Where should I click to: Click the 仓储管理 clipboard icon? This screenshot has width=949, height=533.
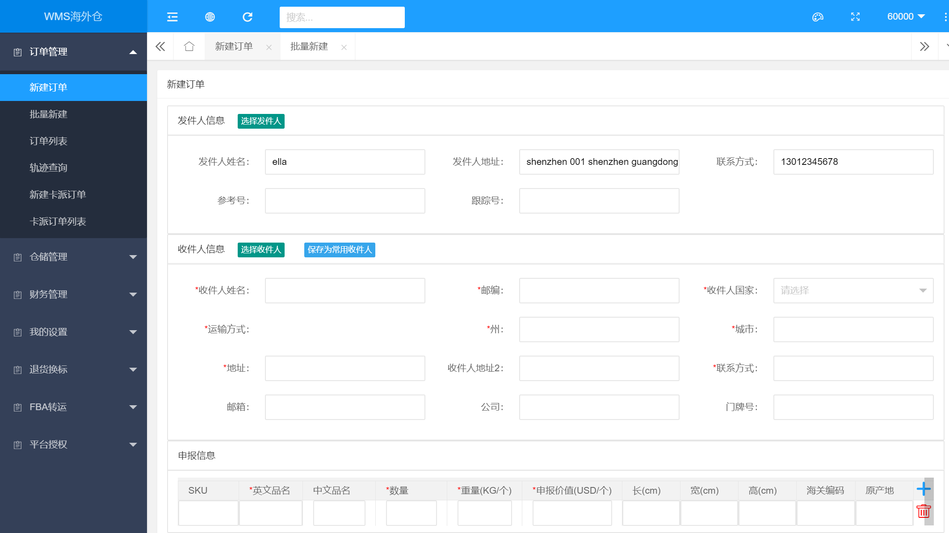pyautogui.click(x=17, y=257)
